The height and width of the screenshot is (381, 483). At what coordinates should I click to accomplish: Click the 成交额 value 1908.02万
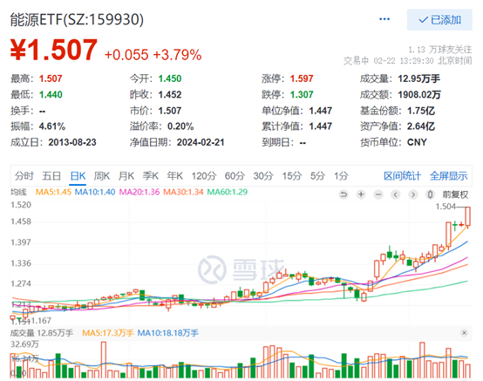419,94
